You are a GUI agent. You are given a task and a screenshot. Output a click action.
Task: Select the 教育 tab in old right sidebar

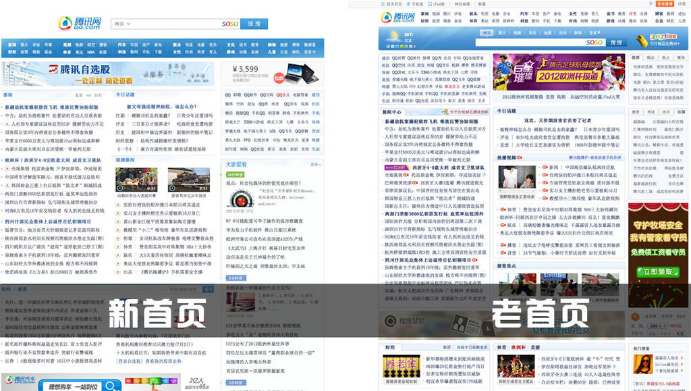pos(636,112)
